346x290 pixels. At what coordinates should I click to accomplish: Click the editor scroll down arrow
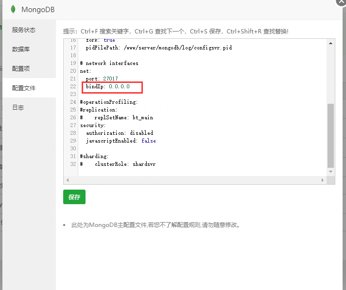330,172
